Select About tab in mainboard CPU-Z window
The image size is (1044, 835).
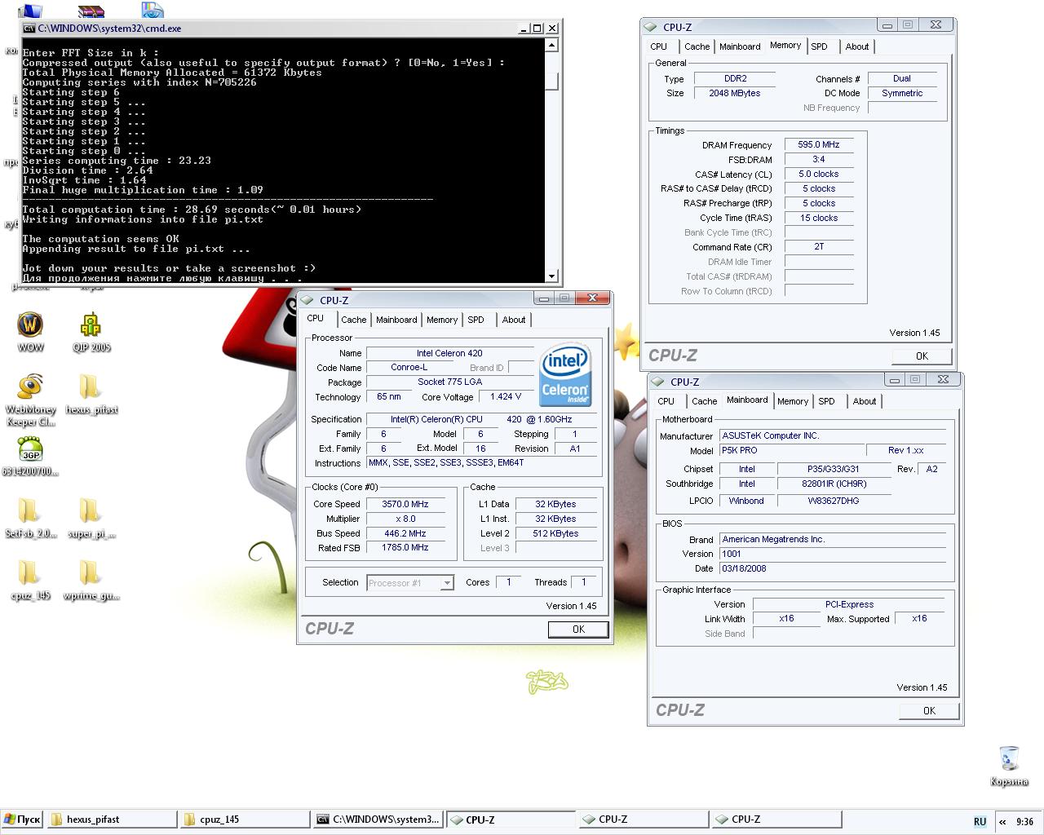point(864,401)
